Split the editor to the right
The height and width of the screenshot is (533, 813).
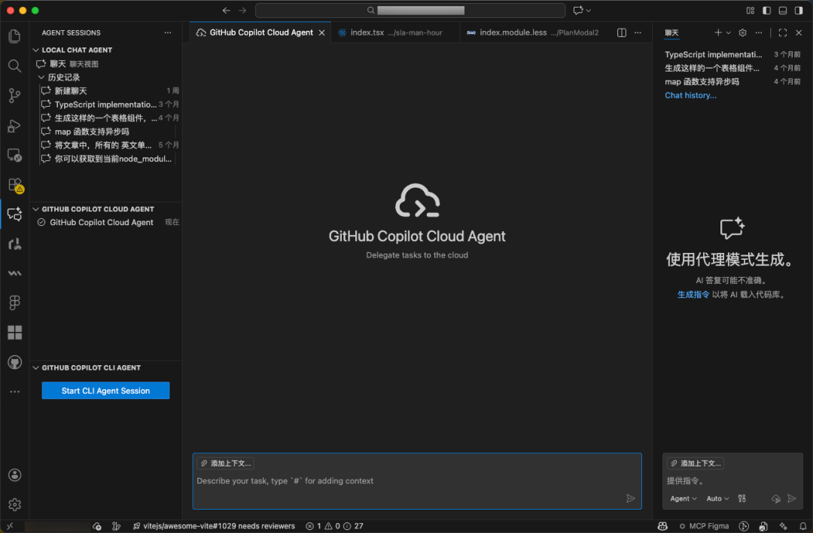coord(622,32)
